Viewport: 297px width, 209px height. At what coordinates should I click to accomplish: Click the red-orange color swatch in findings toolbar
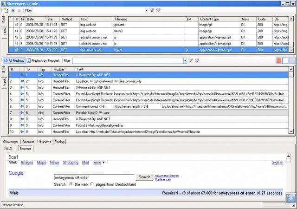point(279,60)
